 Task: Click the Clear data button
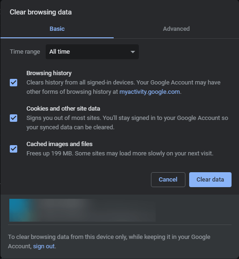pos(210,180)
